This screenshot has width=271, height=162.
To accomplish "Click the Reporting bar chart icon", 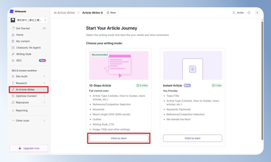I will (x=13, y=111).
